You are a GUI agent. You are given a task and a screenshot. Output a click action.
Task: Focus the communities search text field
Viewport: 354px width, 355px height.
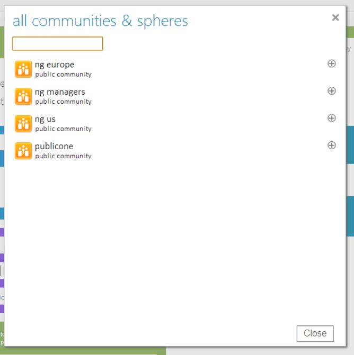coord(57,43)
